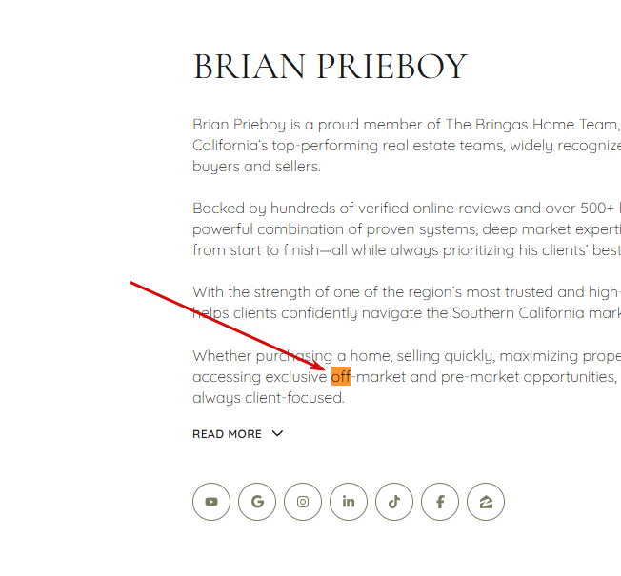
Task: Click the phrase "Southern California"
Action: [x=518, y=313]
